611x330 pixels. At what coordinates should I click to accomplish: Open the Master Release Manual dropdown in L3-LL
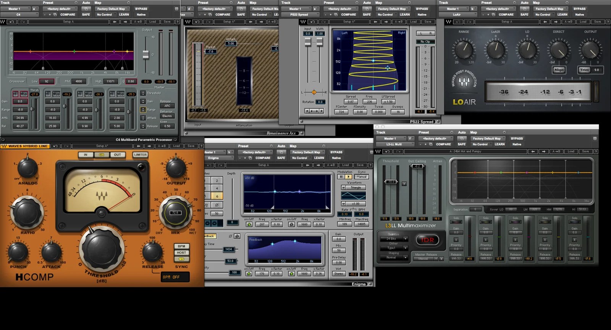425,259
